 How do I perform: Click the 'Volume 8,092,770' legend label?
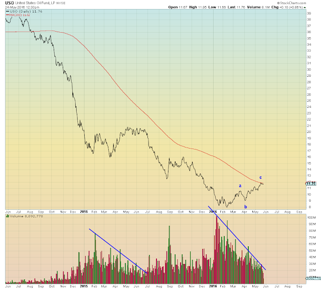(x=27, y=216)
